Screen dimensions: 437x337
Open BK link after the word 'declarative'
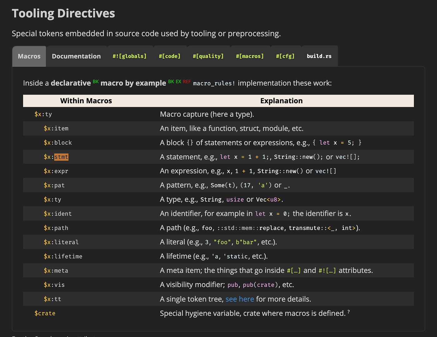pos(96,81)
